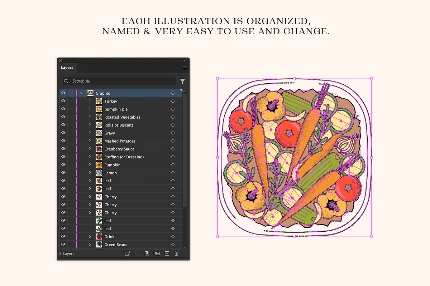The width and height of the screenshot is (430, 286).
Task: Collapse the Graphic layer group
Action: click(x=82, y=93)
